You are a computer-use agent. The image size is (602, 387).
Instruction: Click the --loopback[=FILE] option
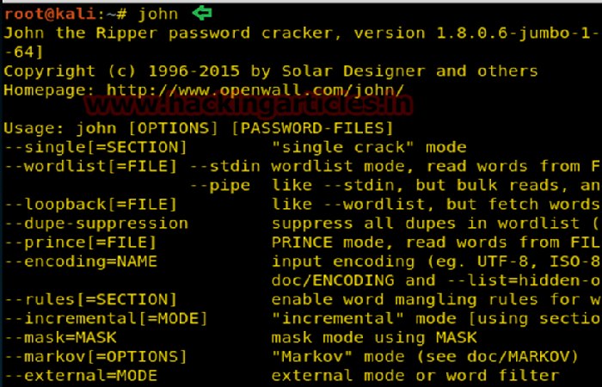click(x=90, y=205)
